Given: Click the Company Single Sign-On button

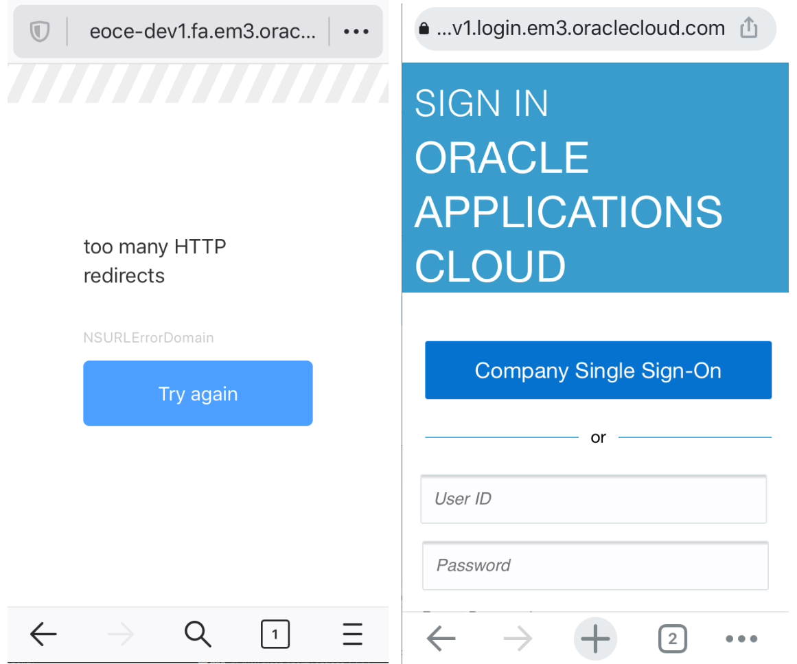Looking at the screenshot, I should point(598,369).
